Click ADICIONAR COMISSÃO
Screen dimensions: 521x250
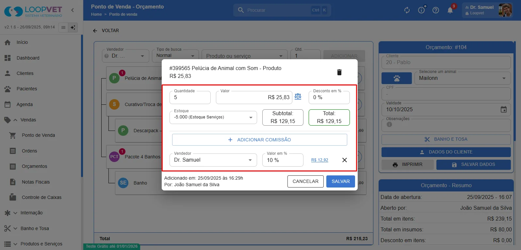pos(259,140)
